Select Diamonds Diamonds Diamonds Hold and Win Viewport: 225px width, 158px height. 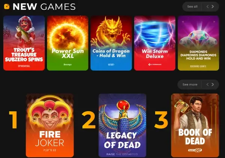click(198, 43)
